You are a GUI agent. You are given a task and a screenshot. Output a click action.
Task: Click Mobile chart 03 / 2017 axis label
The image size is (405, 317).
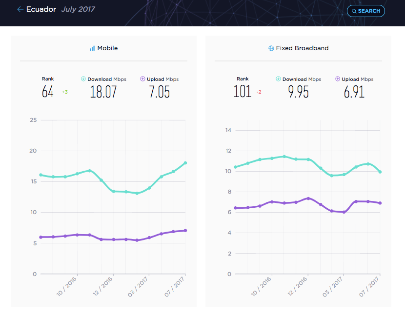(x=138, y=287)
